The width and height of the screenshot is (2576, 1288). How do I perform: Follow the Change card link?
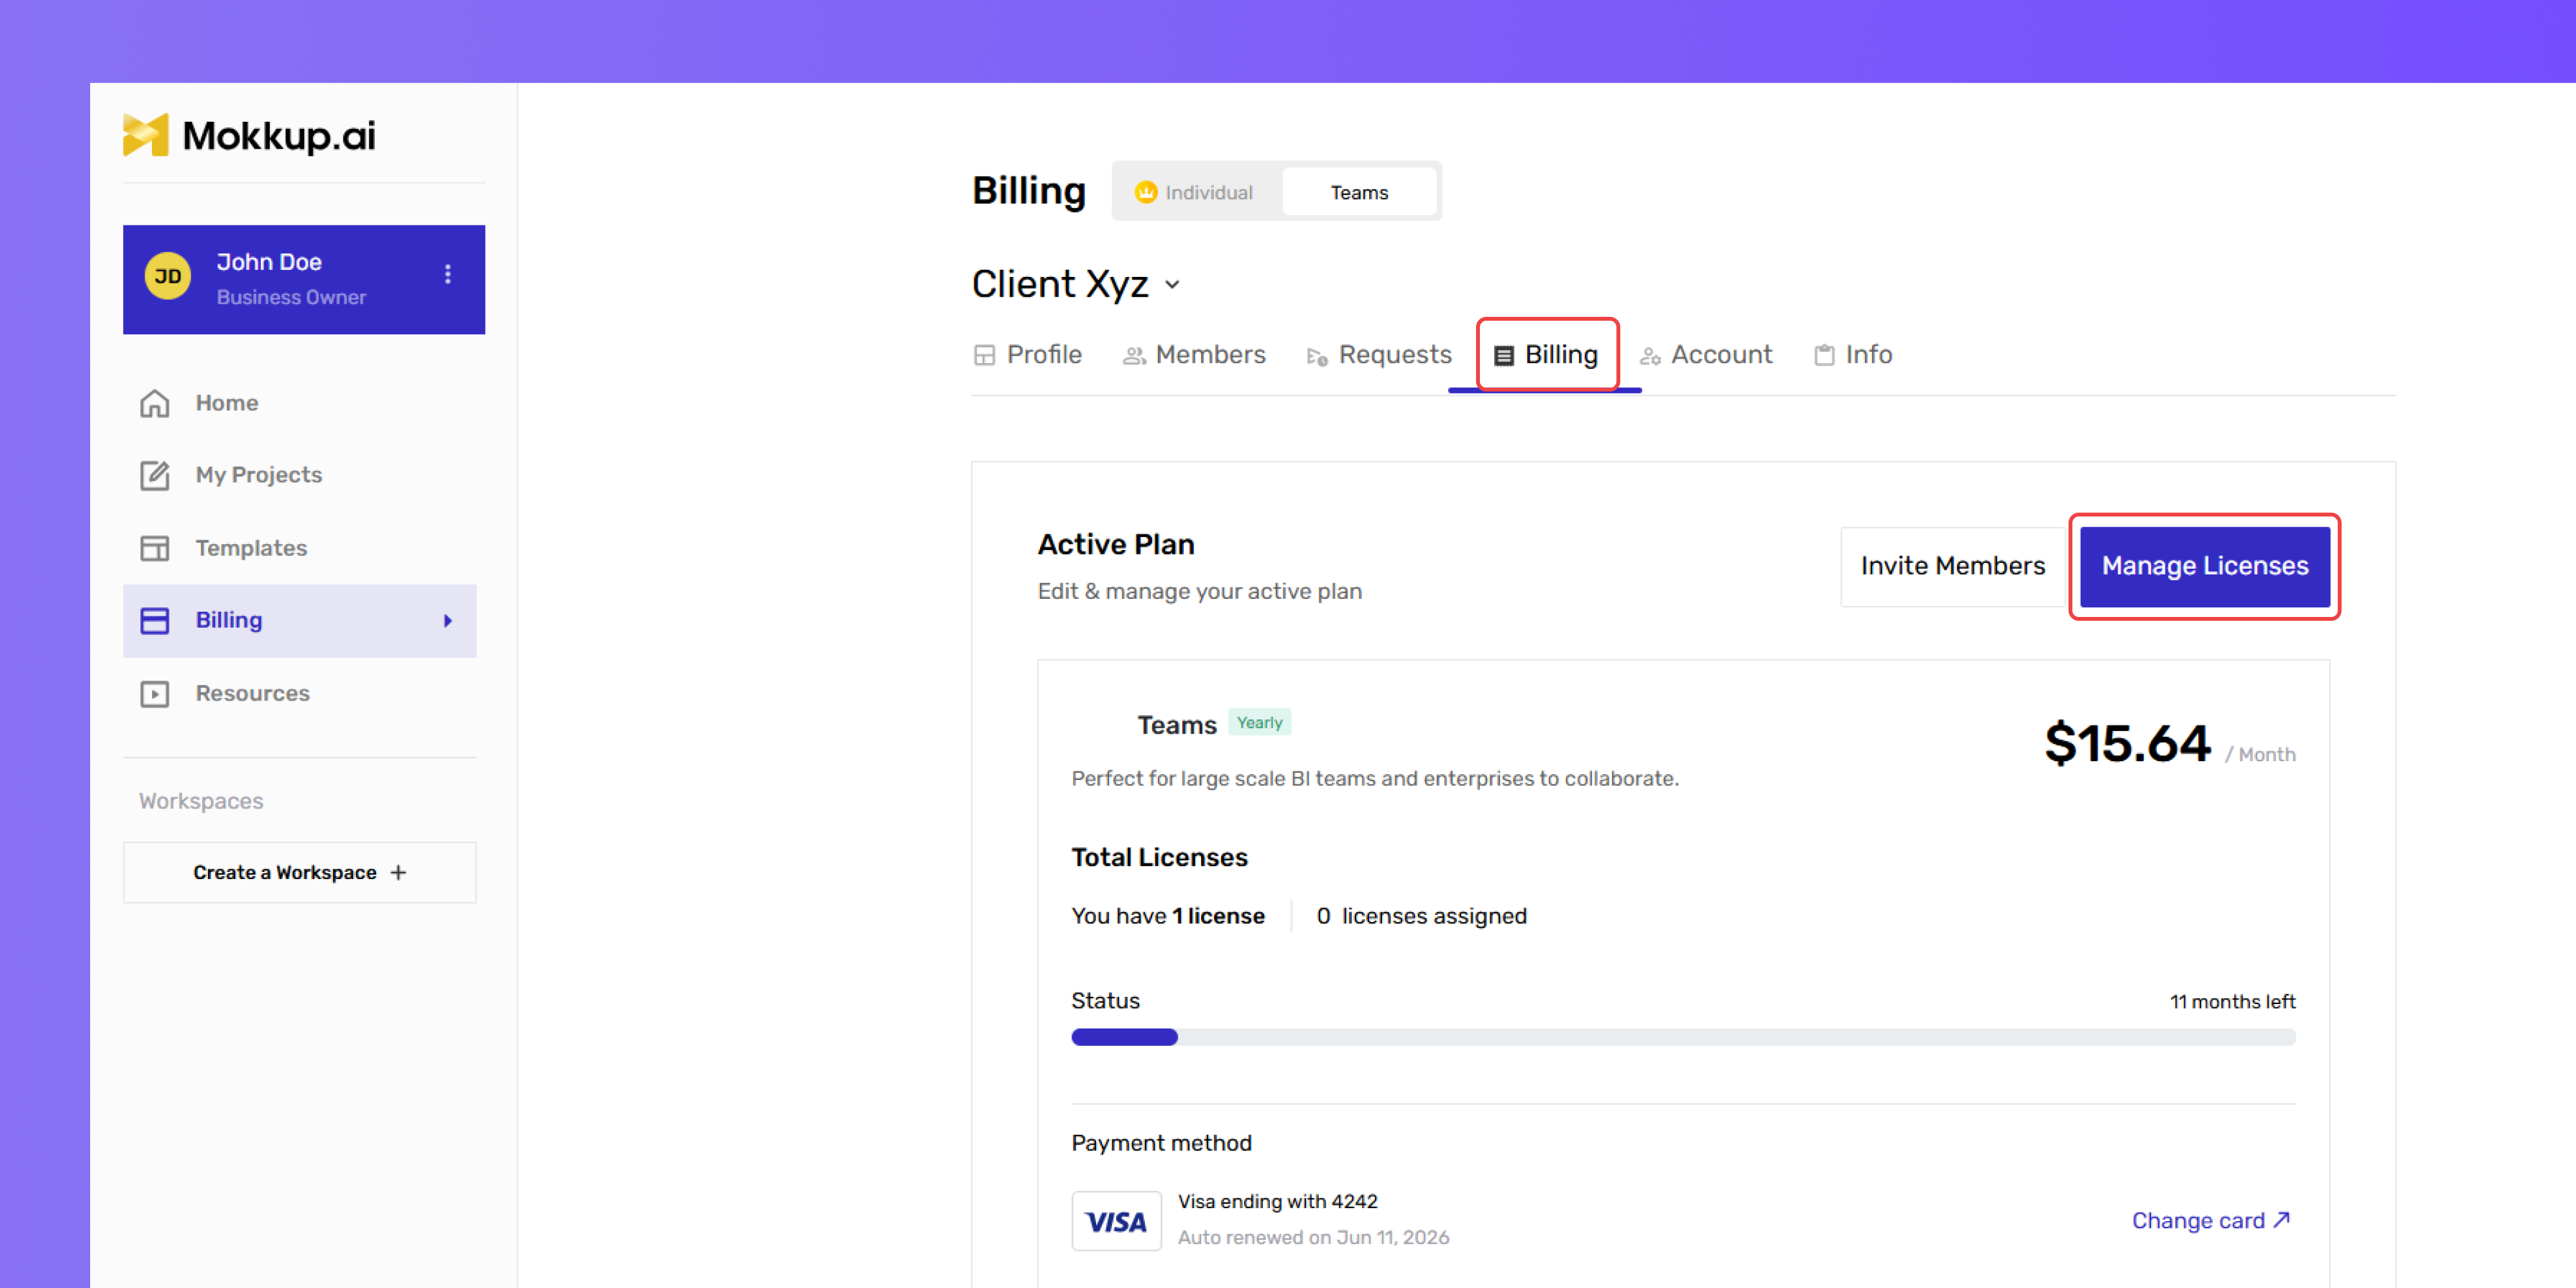point(2211,1220)
